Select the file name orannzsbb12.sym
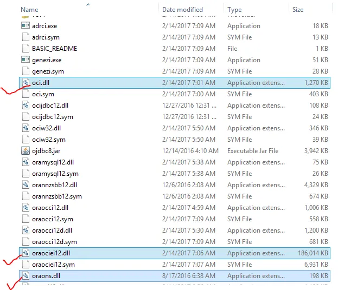Viewport: 338px width, 290px height. click(x=57, y=196)
